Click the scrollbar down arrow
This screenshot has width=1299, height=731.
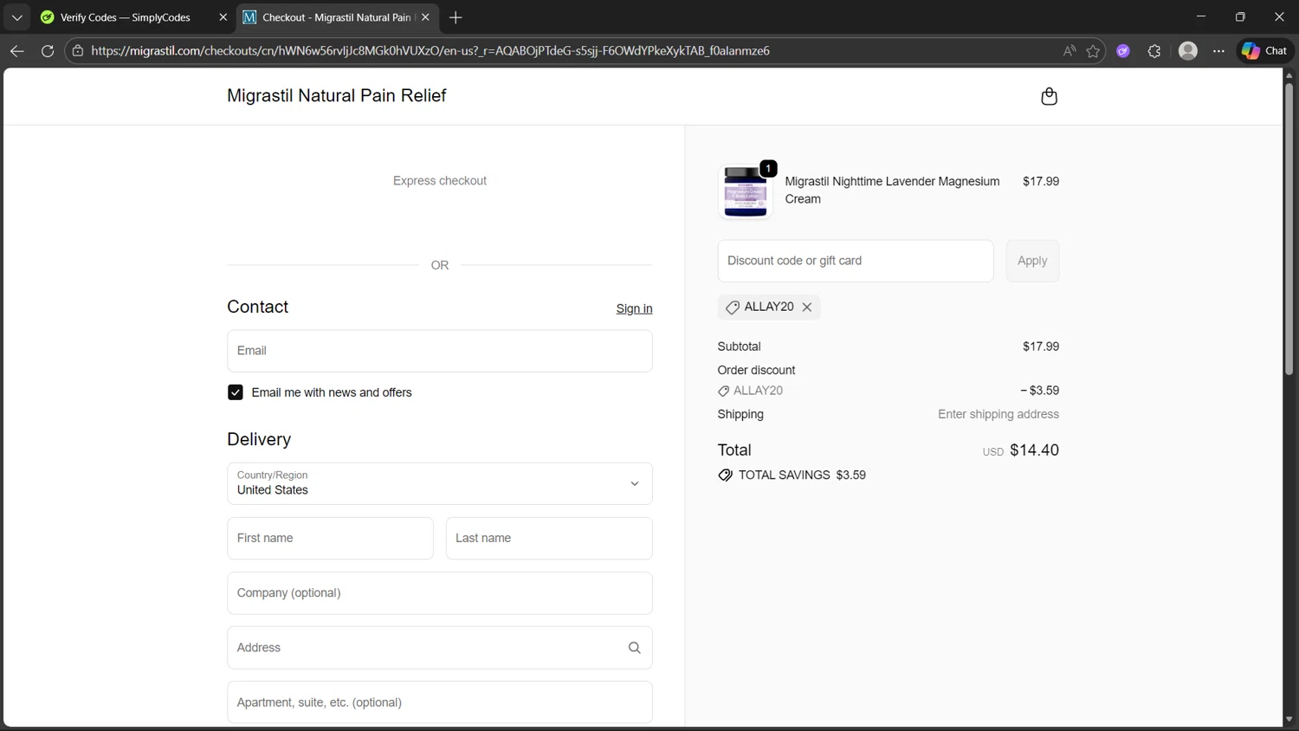tap(1289, 719)
